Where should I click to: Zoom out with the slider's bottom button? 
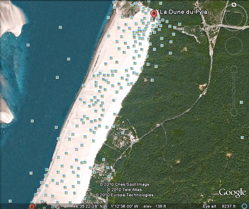(x=234, y=112)
